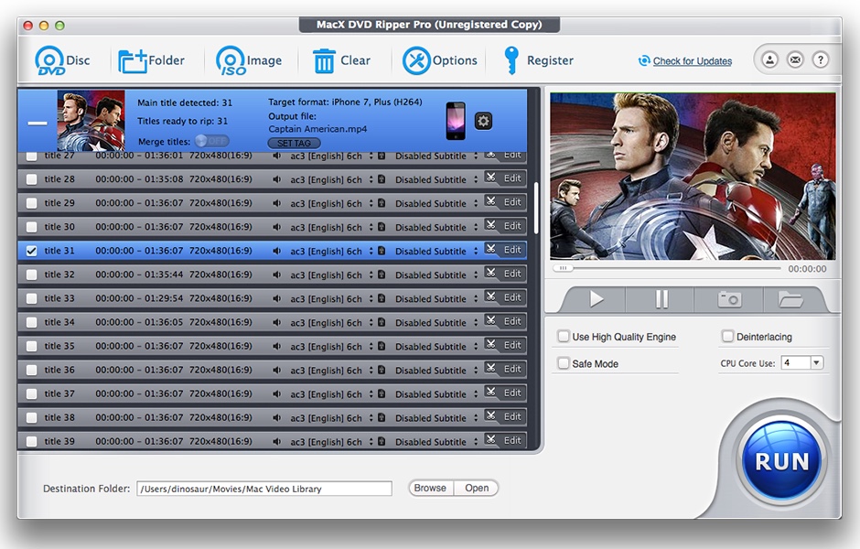Image resolution: width=860 pixels, height=549 pixels.
Task: Check the title 34 checkbox
Action: (32, 322)
